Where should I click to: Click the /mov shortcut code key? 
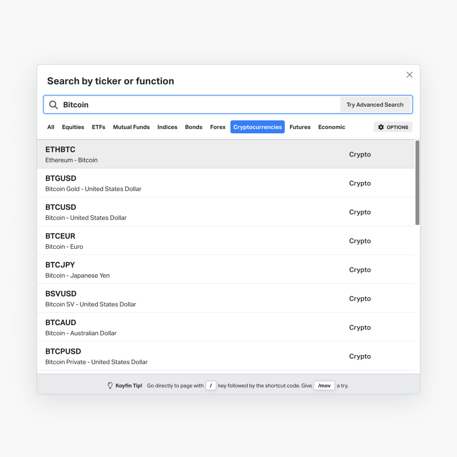(324, 386)
